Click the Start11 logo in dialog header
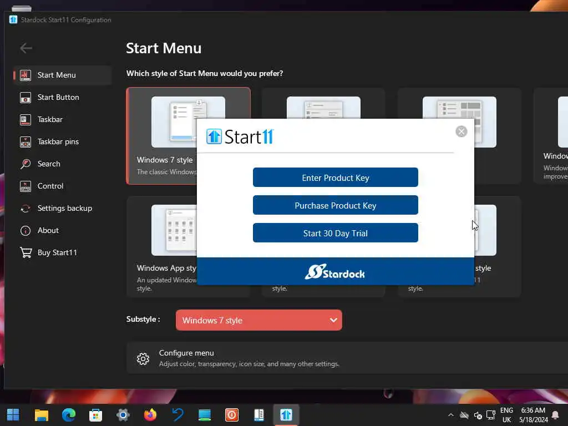Screen dimensions: 568x426 pyautogui.click(x=240, y=136)
